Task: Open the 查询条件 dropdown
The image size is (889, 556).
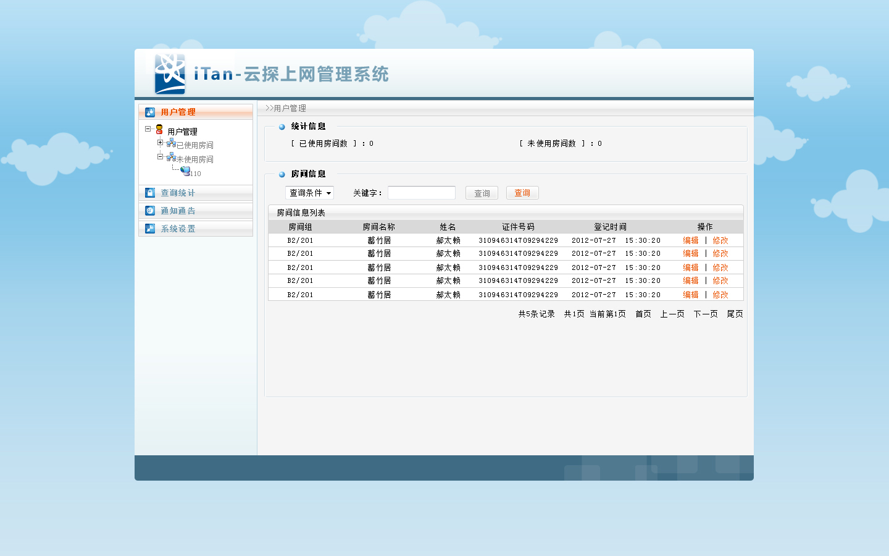Action: (309, 193)
